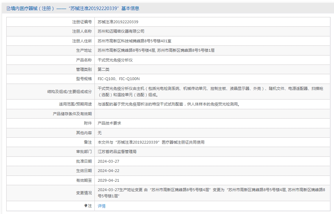334x214 pixels.
Task: Click the empty 产品储存条件及有效期 cell
Action: pyautogui.click(x=212, y=114)
